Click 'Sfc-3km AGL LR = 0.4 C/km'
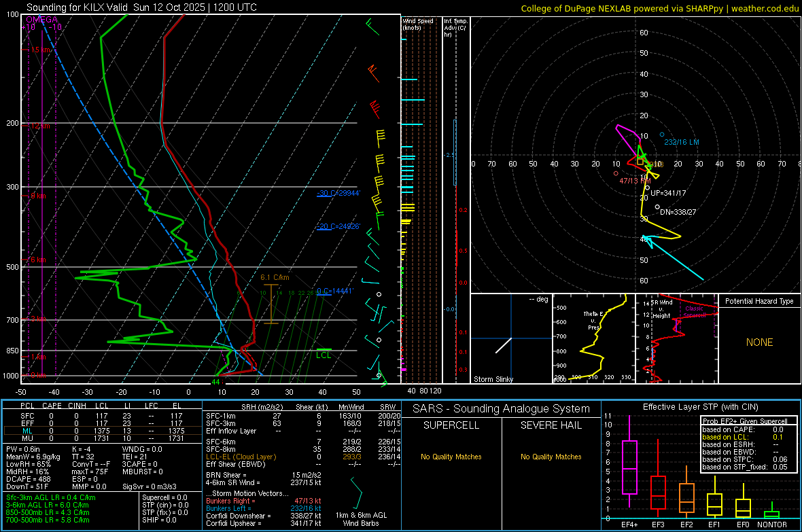The image size is (802, 532). coord(51,497)
